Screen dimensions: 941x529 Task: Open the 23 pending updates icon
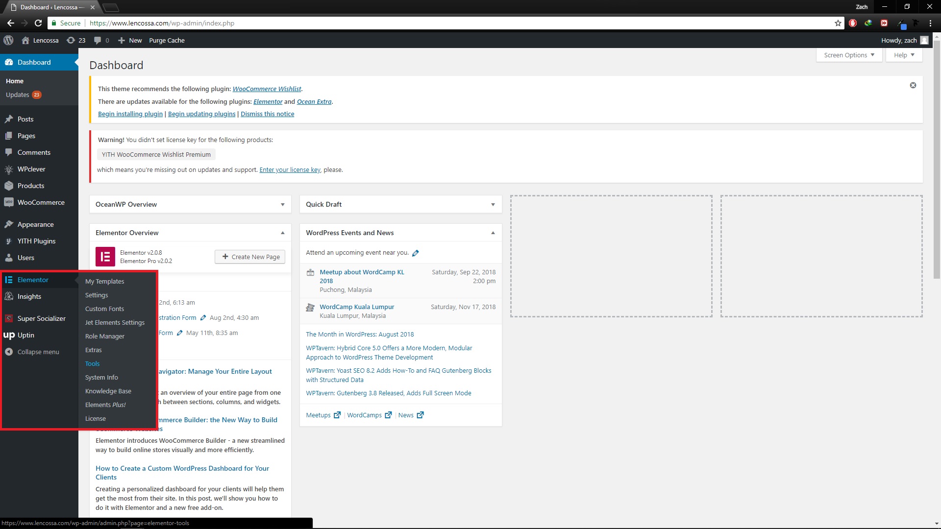[71, 40]
